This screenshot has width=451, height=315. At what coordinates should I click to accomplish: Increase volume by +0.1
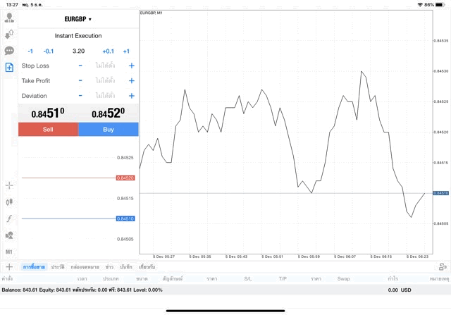coord(108,51)
